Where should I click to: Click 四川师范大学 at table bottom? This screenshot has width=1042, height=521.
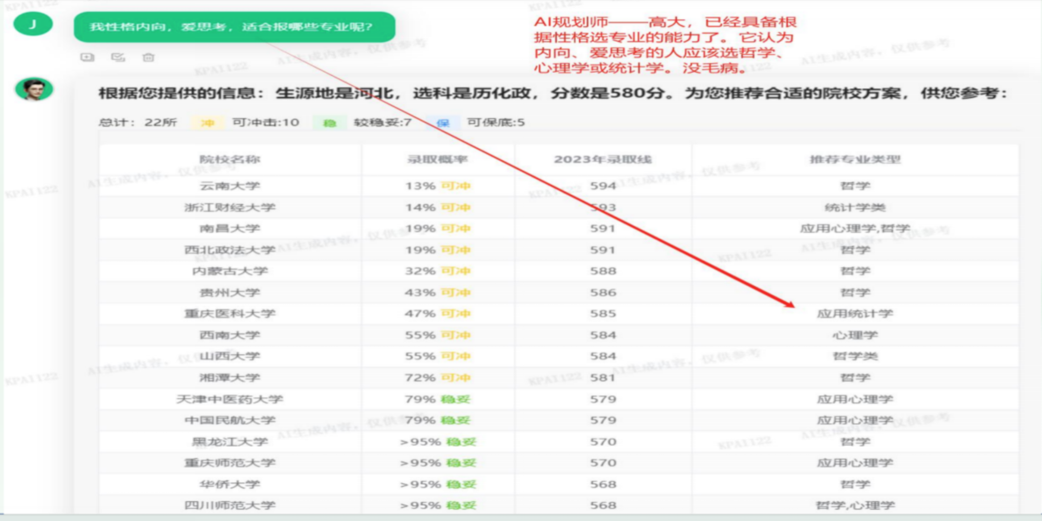click(229, 505)
